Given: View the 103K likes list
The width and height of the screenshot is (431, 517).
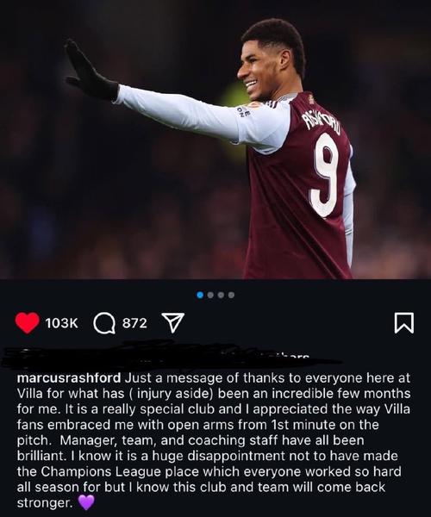Looking at the screenshot, I should 62,323.
